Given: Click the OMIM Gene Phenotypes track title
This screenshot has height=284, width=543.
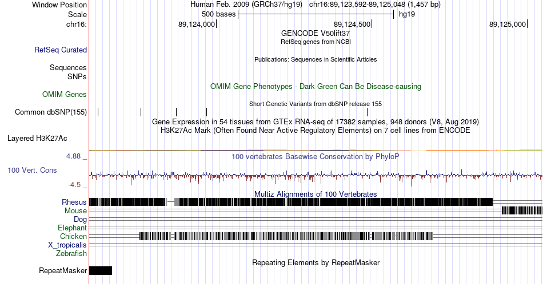Looking at the screenshot, I should point(316,86).
